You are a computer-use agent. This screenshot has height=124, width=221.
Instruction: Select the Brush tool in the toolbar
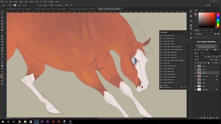click(2, 33)
